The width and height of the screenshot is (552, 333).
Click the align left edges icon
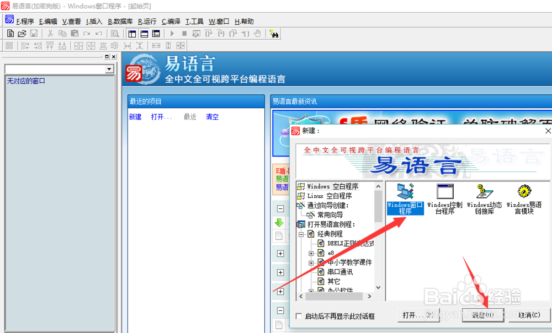26,46
